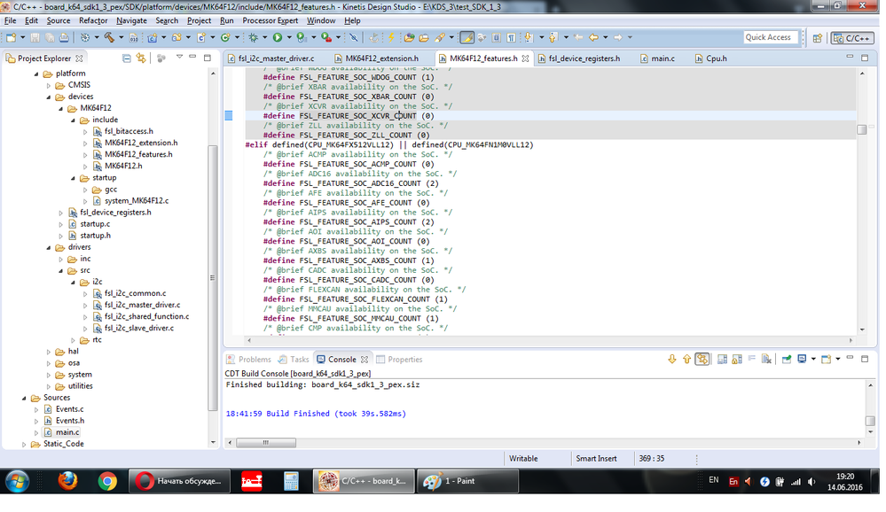Toggle Console Scroll Lock icon

tap(737, 359)
